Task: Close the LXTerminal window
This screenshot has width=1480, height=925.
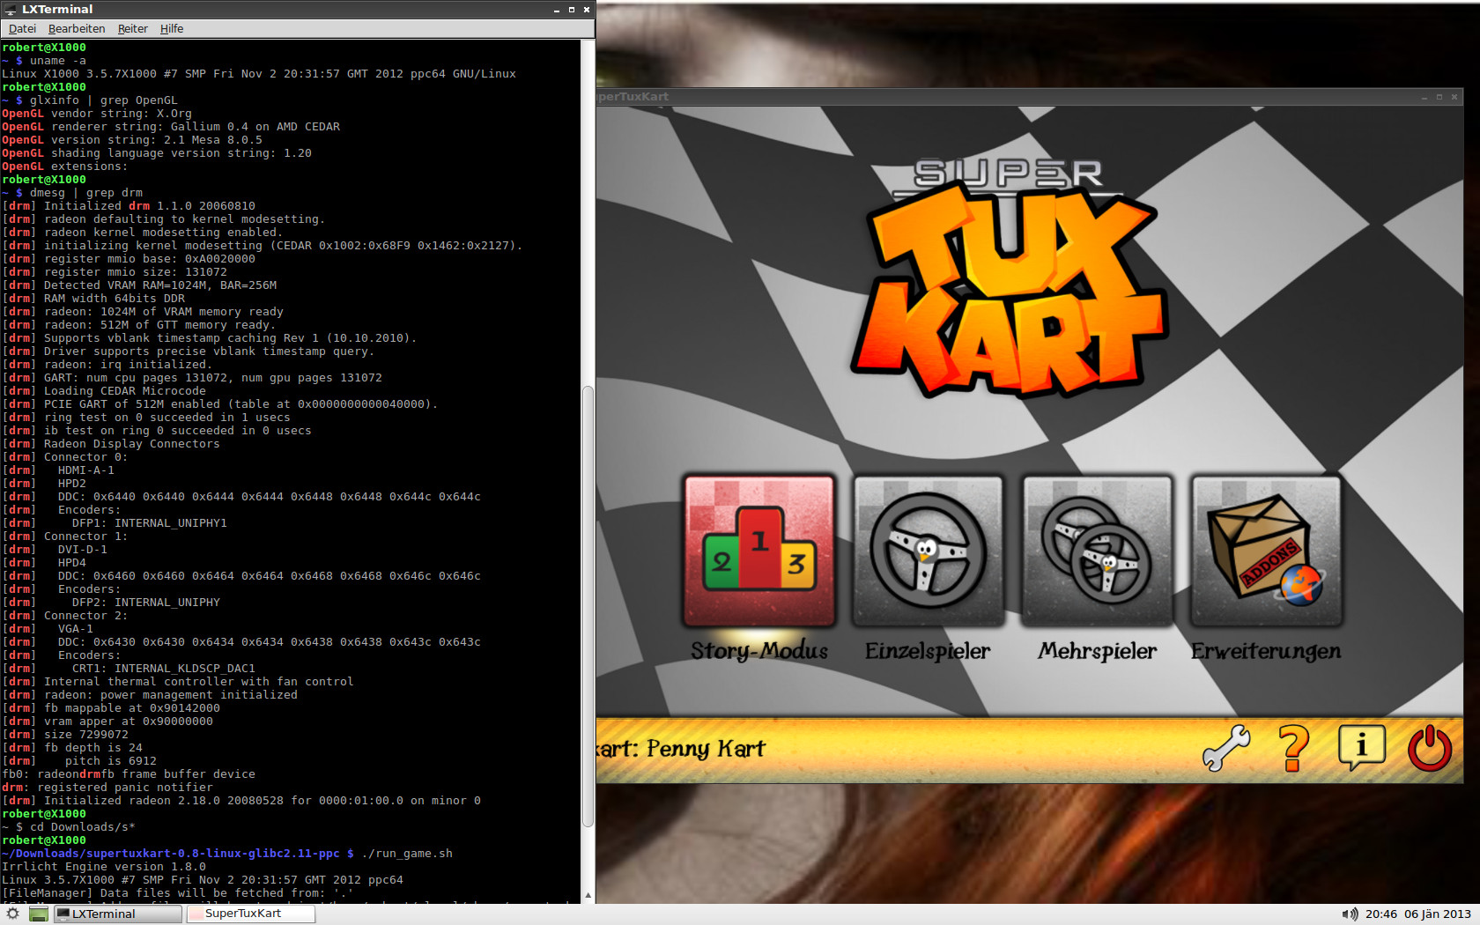Action: 587,10
